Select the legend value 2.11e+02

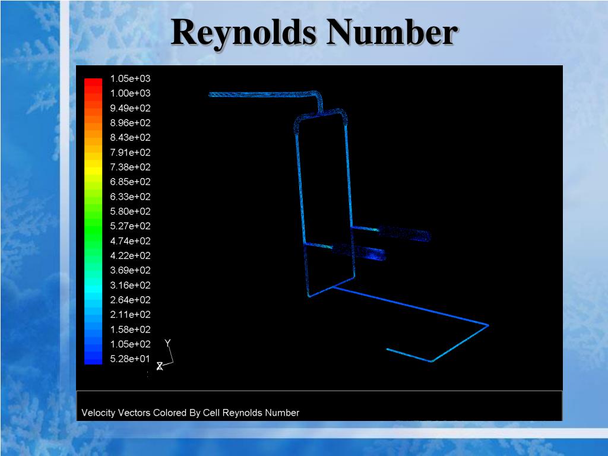pyautogui.click(x=130, y=315)
